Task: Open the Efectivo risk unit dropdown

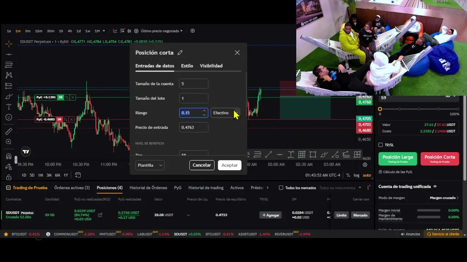Action: pos(225,113)
